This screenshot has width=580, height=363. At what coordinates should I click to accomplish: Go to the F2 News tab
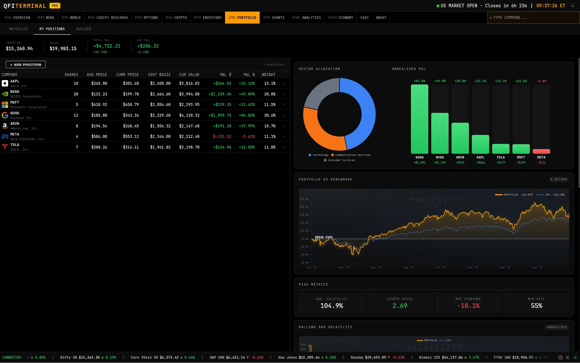(x=46, y=18)
